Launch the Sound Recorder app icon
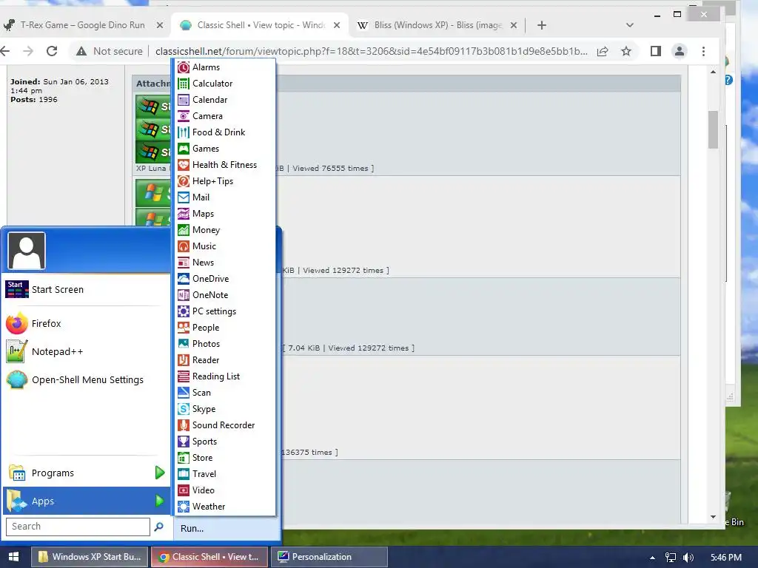The height and width of the screenshot is (568, 758). [x=184, y=425]
